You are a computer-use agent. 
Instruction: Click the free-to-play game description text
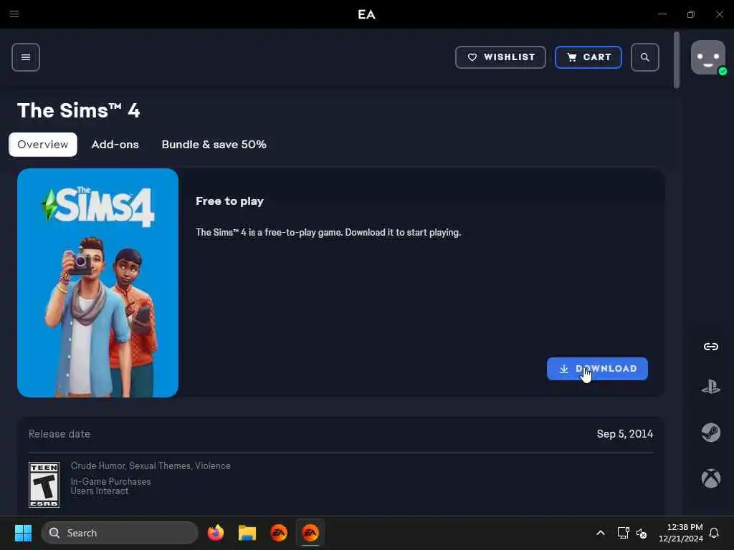328,233
